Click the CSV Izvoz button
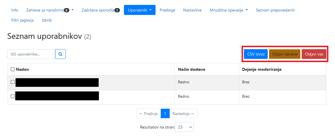 (x=256, y=54)
